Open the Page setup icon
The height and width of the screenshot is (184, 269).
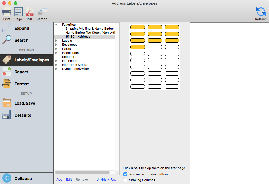(18, 13)
